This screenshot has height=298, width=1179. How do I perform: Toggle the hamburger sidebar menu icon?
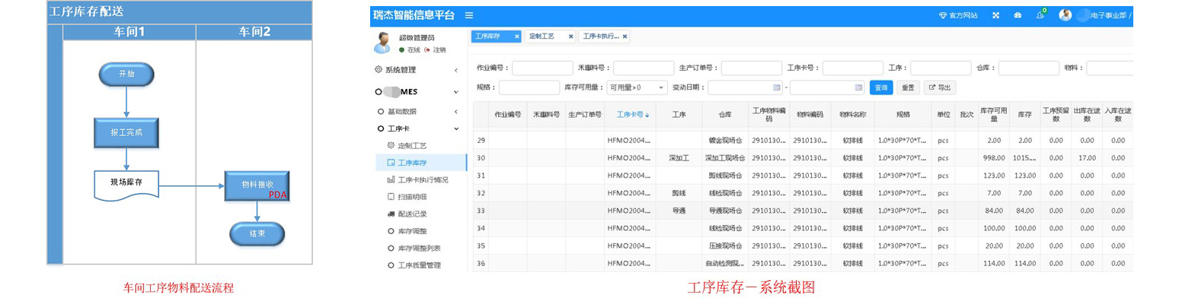pyautogui.click(x=469, y=15)
